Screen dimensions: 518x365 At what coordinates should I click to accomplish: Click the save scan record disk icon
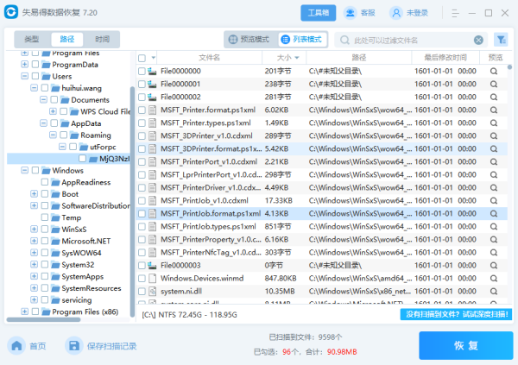(x=74, y=346)
